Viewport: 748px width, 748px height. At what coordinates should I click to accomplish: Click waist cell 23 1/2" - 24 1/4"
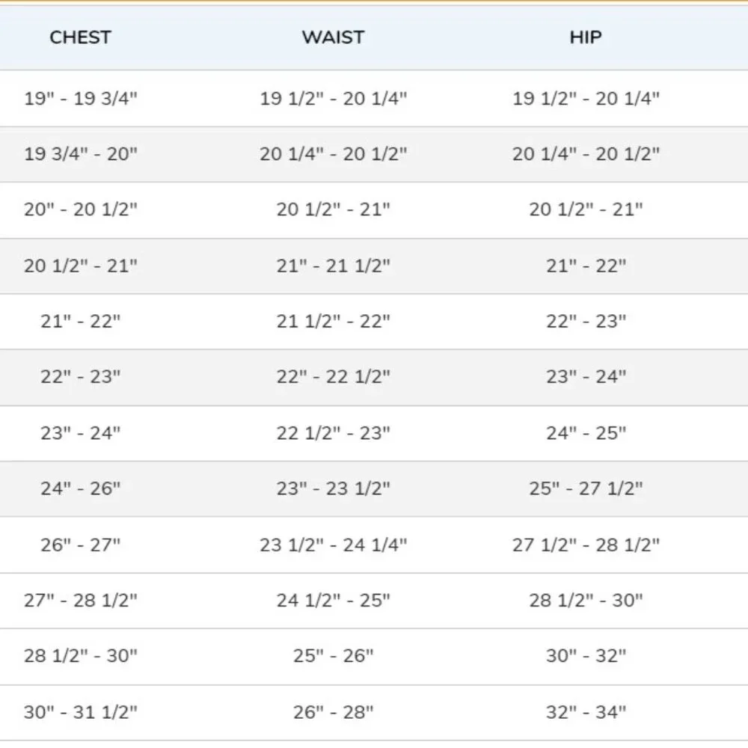(x=333, y=545)
